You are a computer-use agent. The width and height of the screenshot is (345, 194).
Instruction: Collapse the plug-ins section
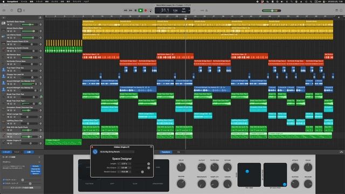39,162
